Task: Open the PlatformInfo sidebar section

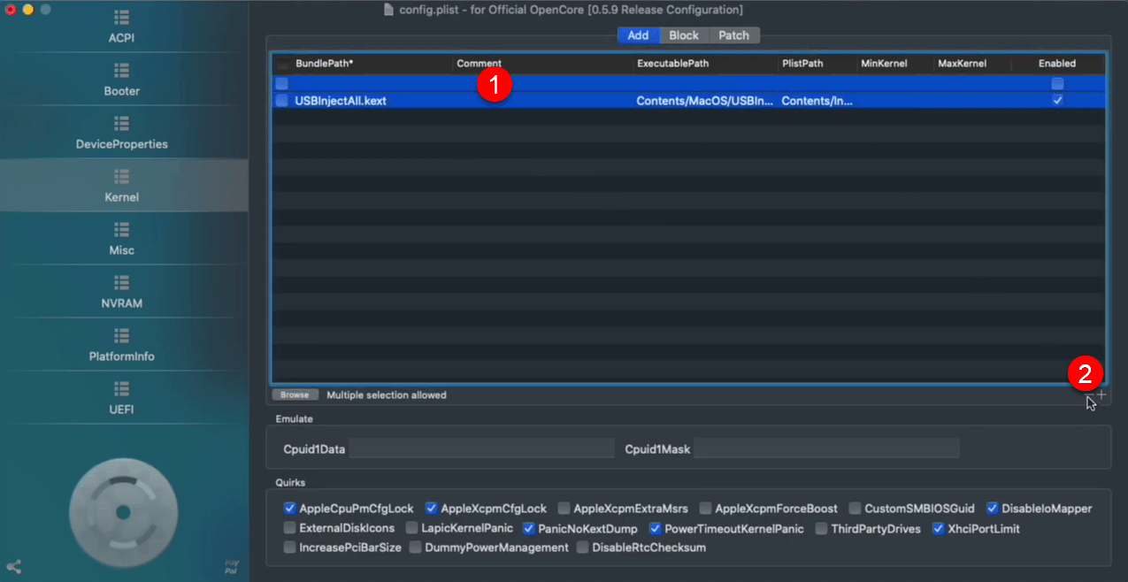Action: [x=122, y=346]
